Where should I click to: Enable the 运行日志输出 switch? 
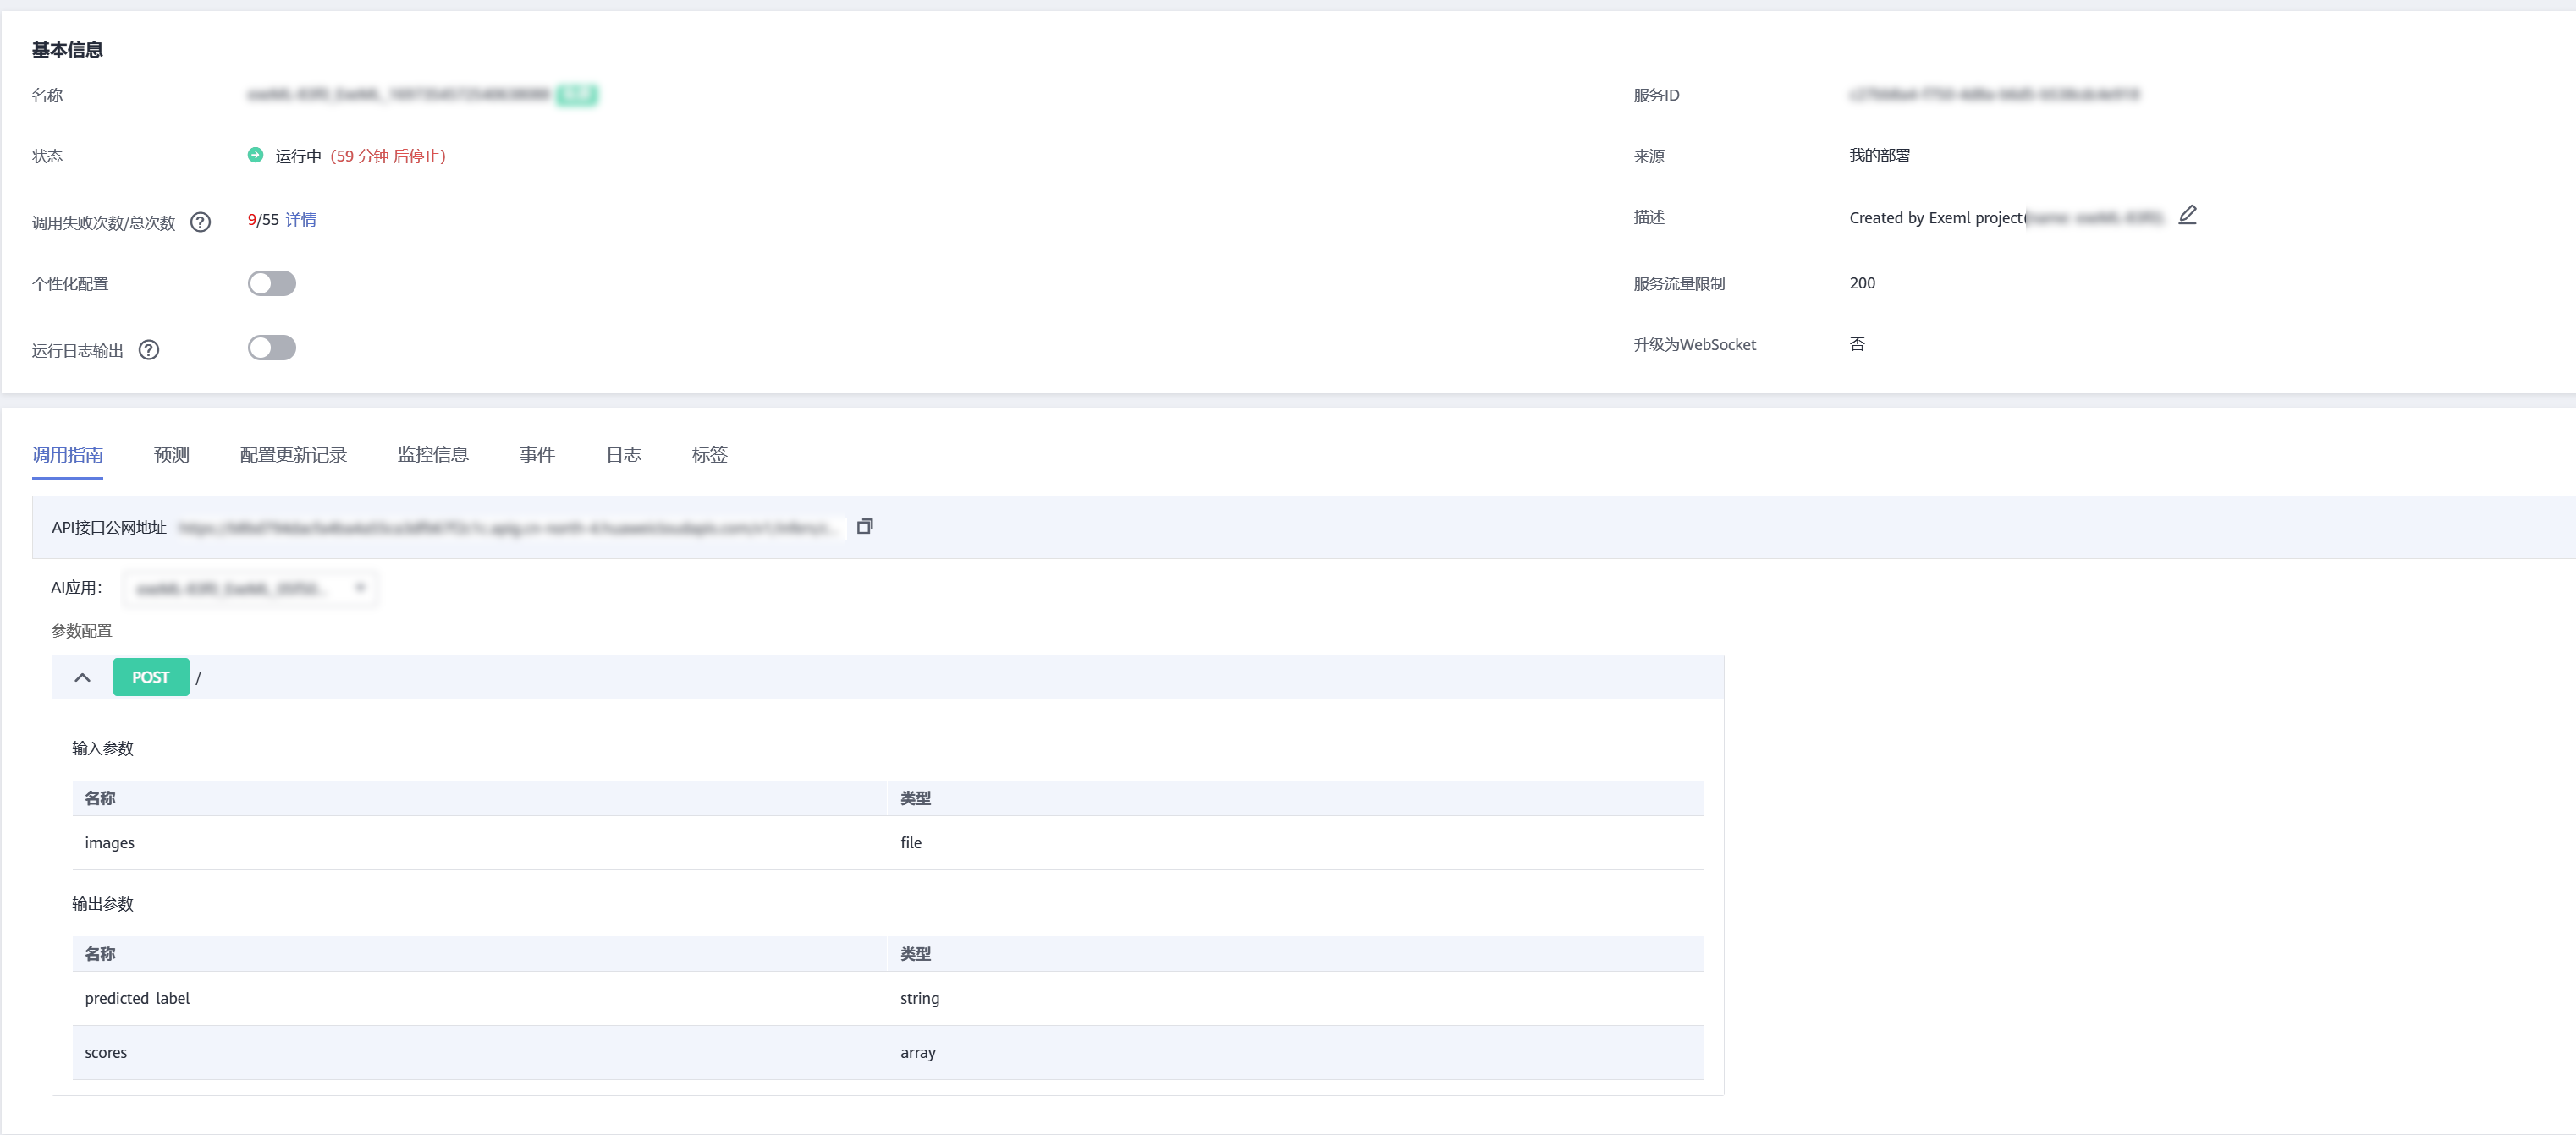tap(271, 348)
